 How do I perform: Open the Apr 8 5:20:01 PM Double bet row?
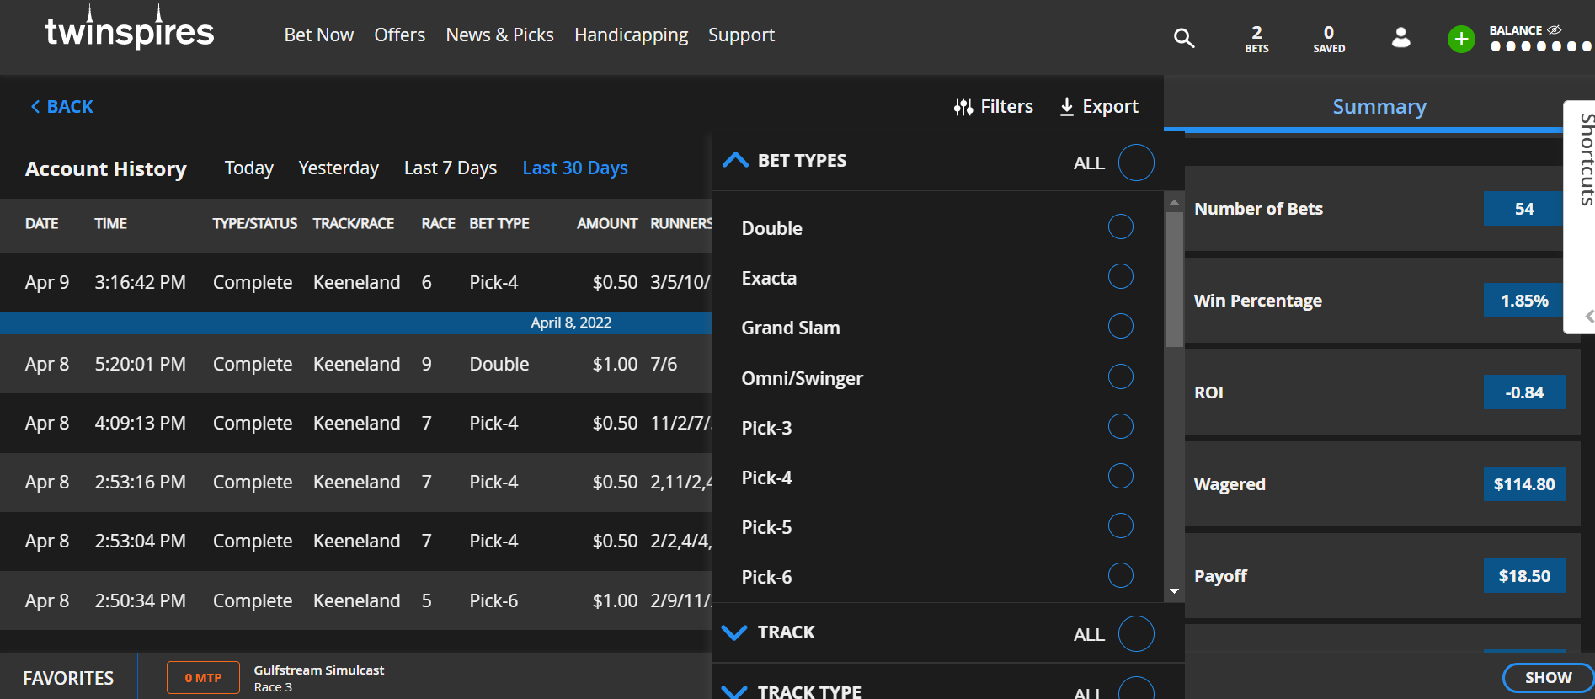[356, 364]
